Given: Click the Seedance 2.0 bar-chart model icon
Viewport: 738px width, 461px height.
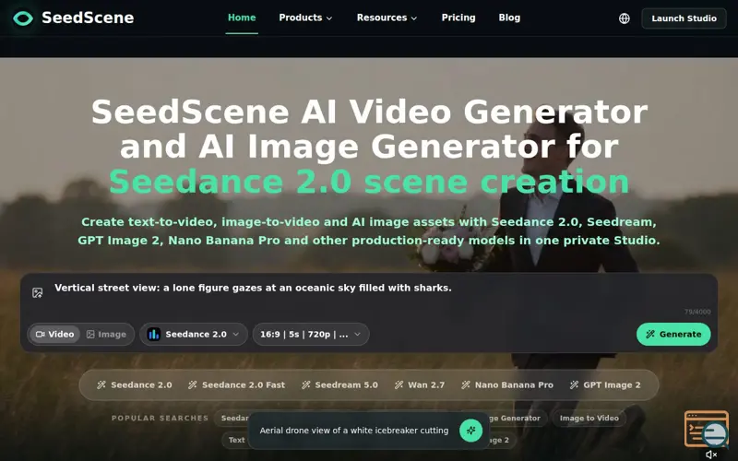Looking at the screenshot, I should pyautogui.click(x=153, y=334).
